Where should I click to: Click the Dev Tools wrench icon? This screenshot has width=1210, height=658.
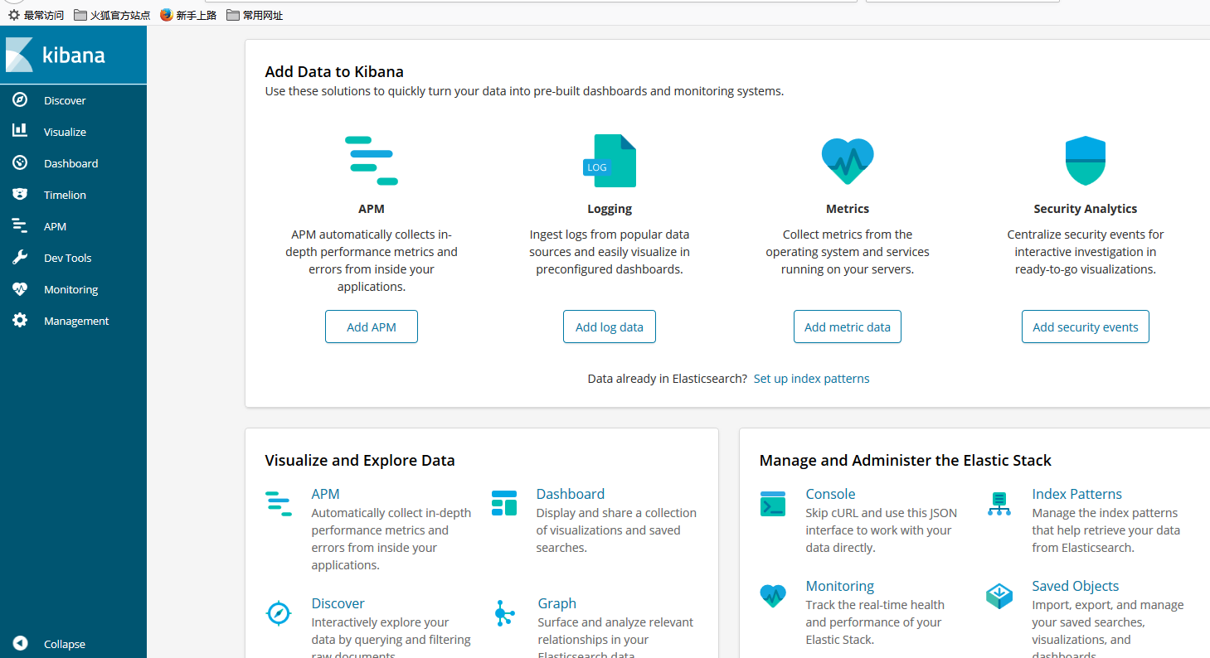(20, 258)
